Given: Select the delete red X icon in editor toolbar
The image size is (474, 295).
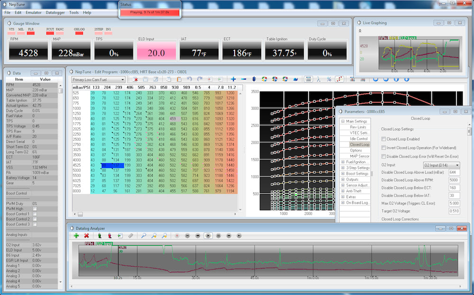Looking at the screenshot, I should tap(136, 80).
